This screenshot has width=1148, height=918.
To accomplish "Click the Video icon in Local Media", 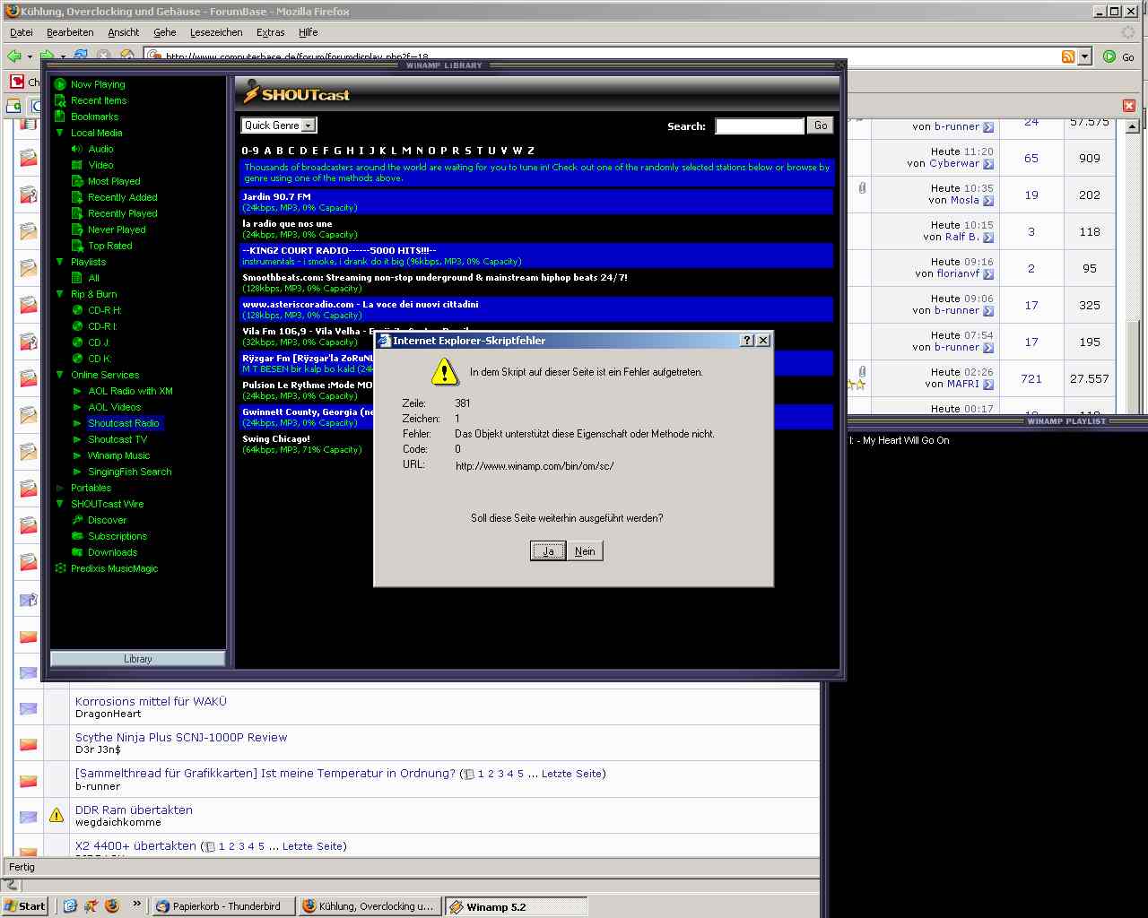I will [77, 165].
